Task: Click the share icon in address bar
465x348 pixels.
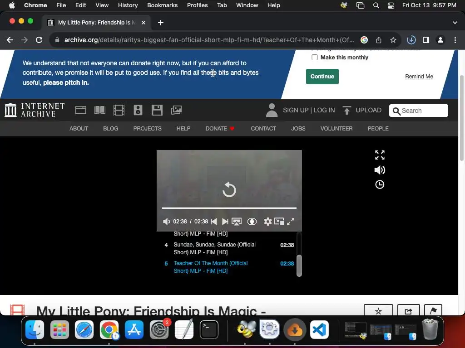Action: tap(378, 40)
